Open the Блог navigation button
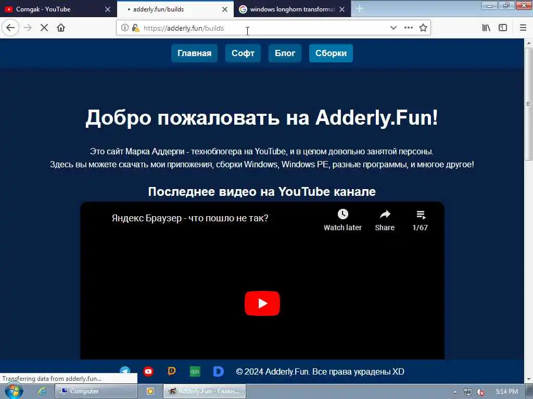533x399 pixels. click(x=285, y=54)
